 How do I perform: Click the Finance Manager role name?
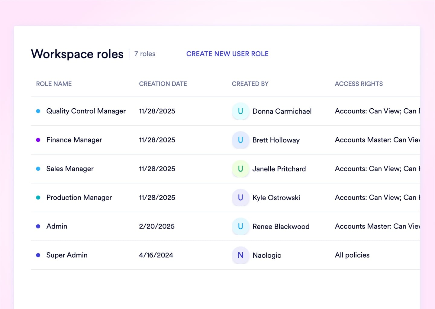click(x=74, y=140)
